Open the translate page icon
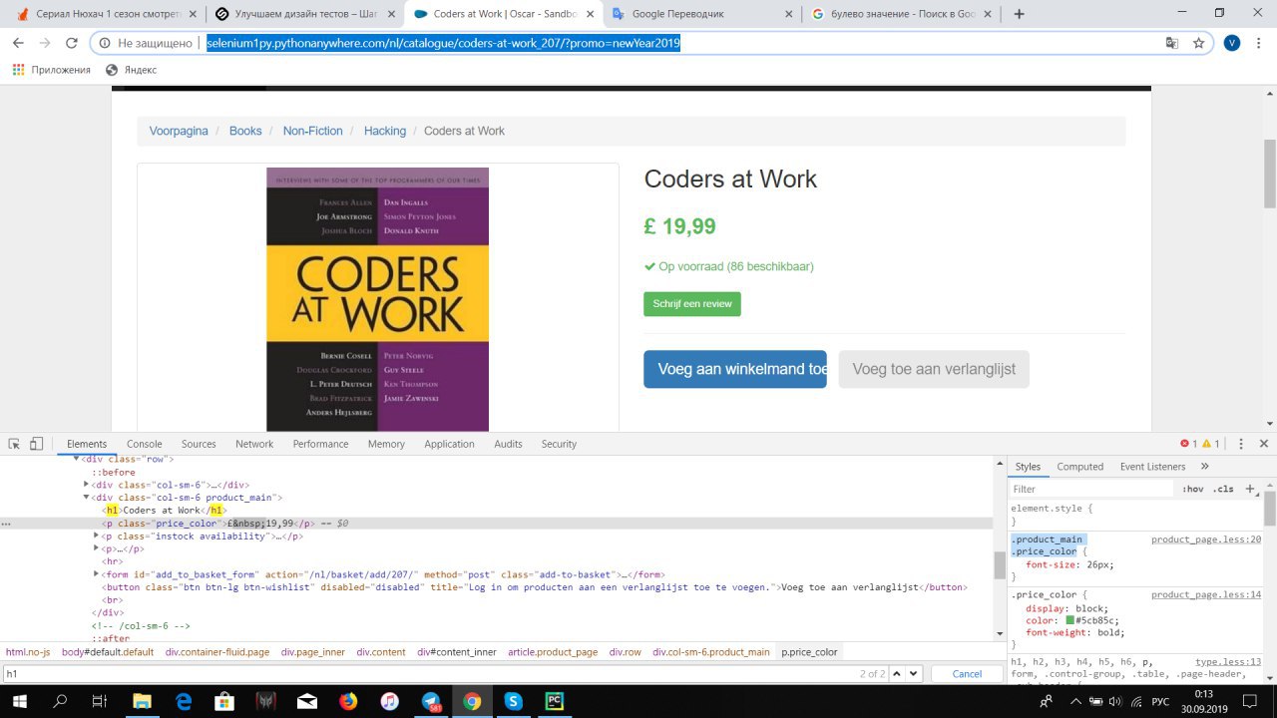1277x718 pixels. [x=1172, y=43]
